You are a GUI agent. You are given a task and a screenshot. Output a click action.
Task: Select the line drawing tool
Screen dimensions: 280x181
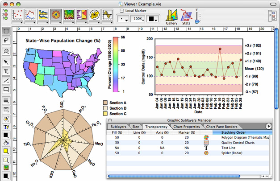click(6, 81)
